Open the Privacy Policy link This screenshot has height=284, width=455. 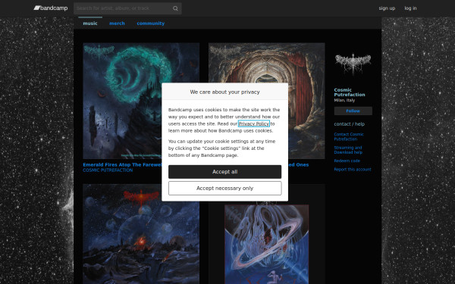point(254,123)
